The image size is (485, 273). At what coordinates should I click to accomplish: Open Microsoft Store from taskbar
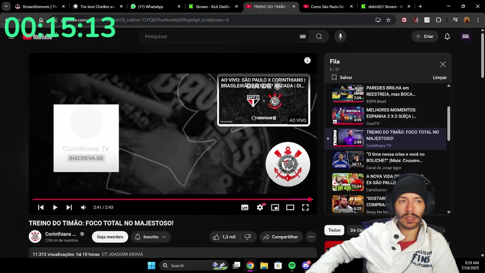point(278,265)
